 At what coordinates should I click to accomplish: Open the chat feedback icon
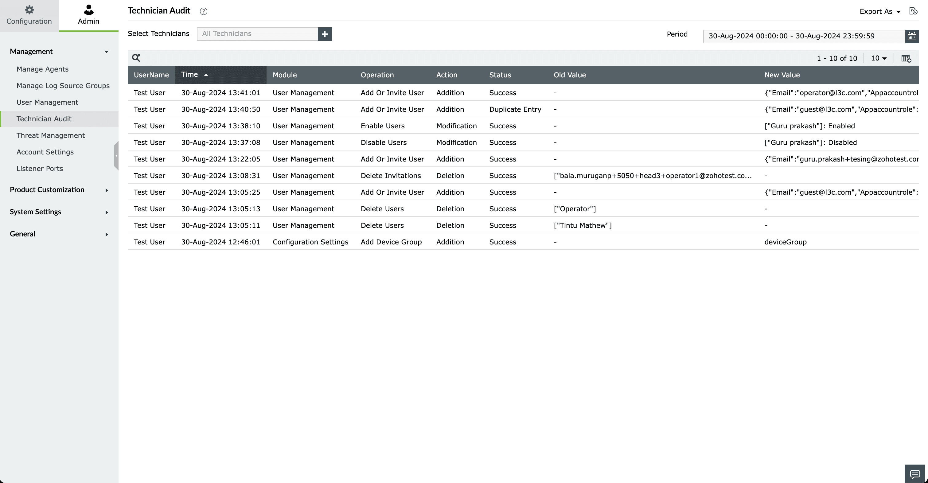click(x=915, y=474)
